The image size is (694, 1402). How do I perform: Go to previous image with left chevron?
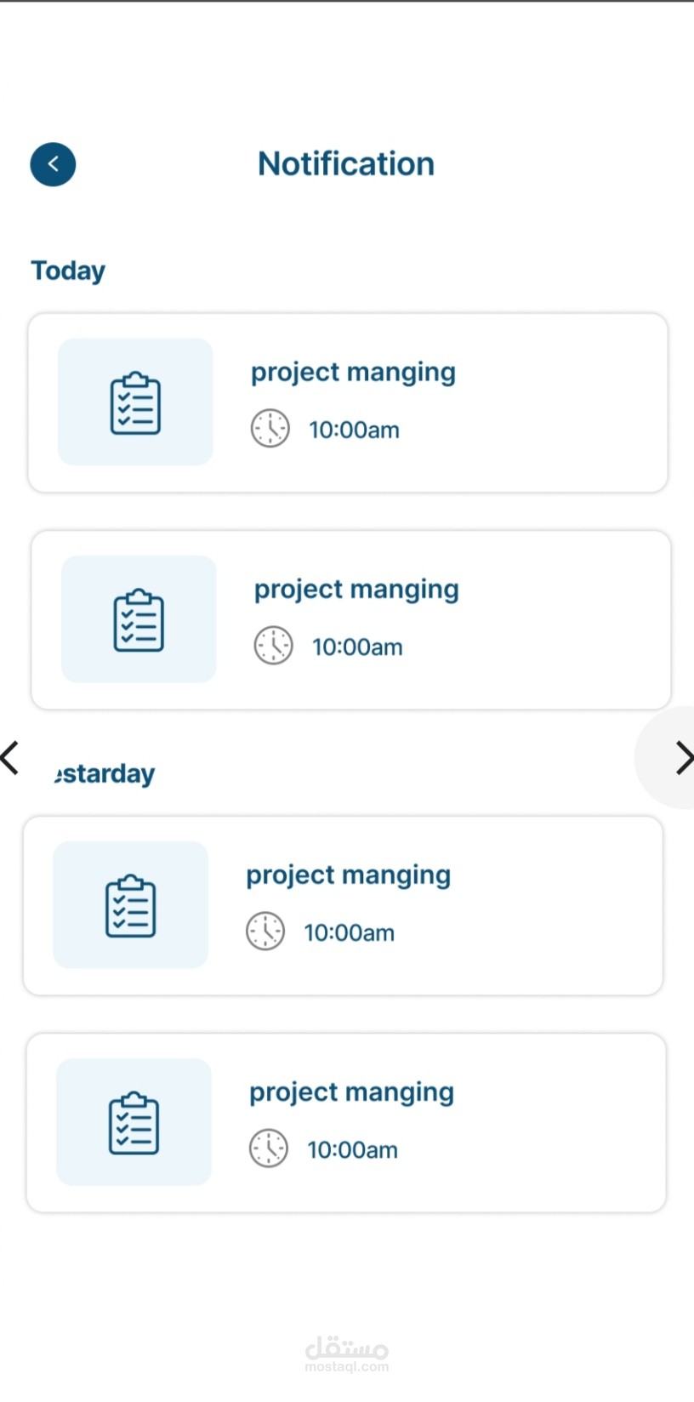[10, 758]
